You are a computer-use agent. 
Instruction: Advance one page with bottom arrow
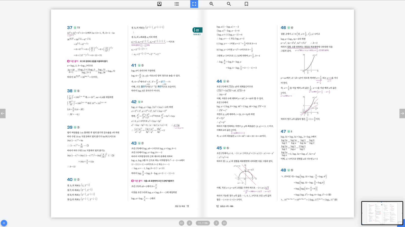tap(216, 223)
